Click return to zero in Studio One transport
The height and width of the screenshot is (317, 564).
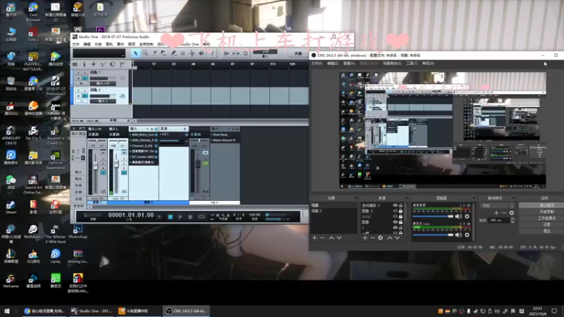coord(159,217)
